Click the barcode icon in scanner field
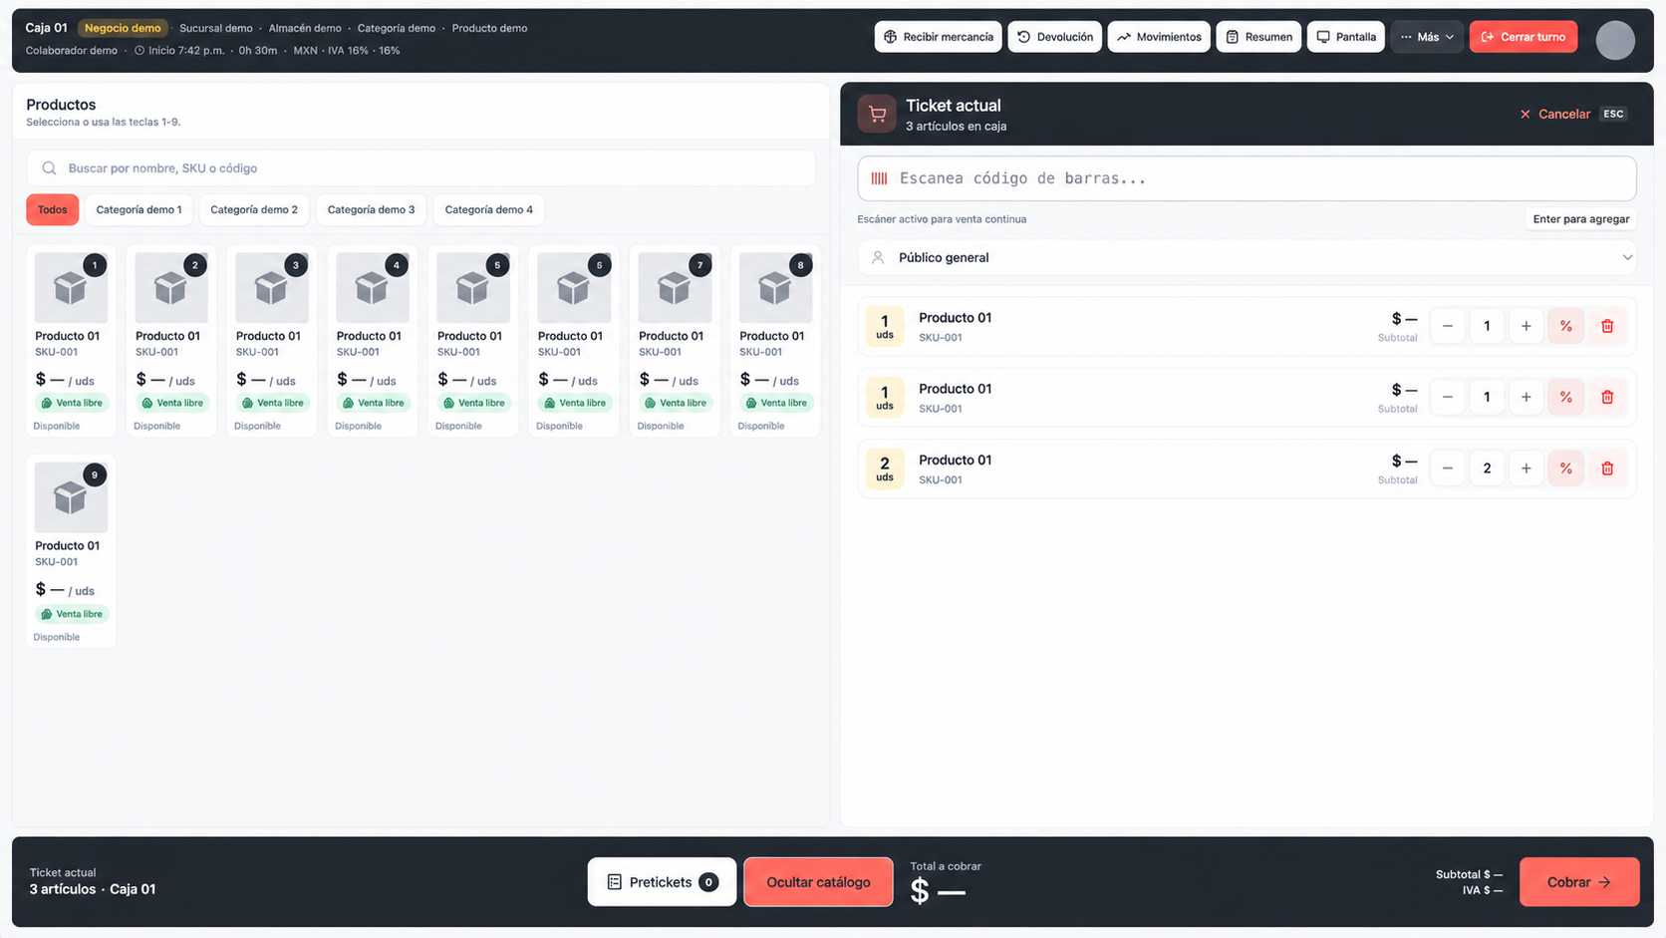The height and width of the screenshot is (938, 1666). (879, 178)
